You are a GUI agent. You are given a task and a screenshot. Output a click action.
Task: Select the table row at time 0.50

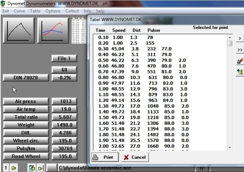pos(160,60)
